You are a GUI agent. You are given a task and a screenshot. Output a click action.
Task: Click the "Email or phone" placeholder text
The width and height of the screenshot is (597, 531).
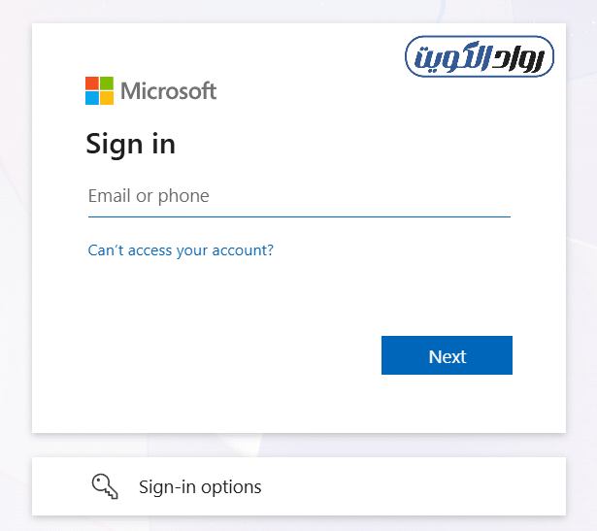pos(149,196)
